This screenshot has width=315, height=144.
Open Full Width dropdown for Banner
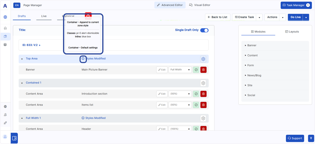point(180,70)
